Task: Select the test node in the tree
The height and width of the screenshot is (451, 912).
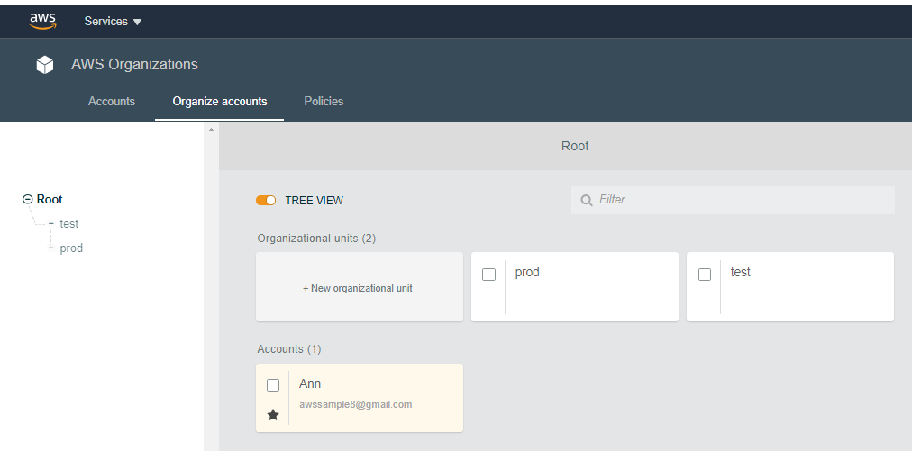Action: 69,224
